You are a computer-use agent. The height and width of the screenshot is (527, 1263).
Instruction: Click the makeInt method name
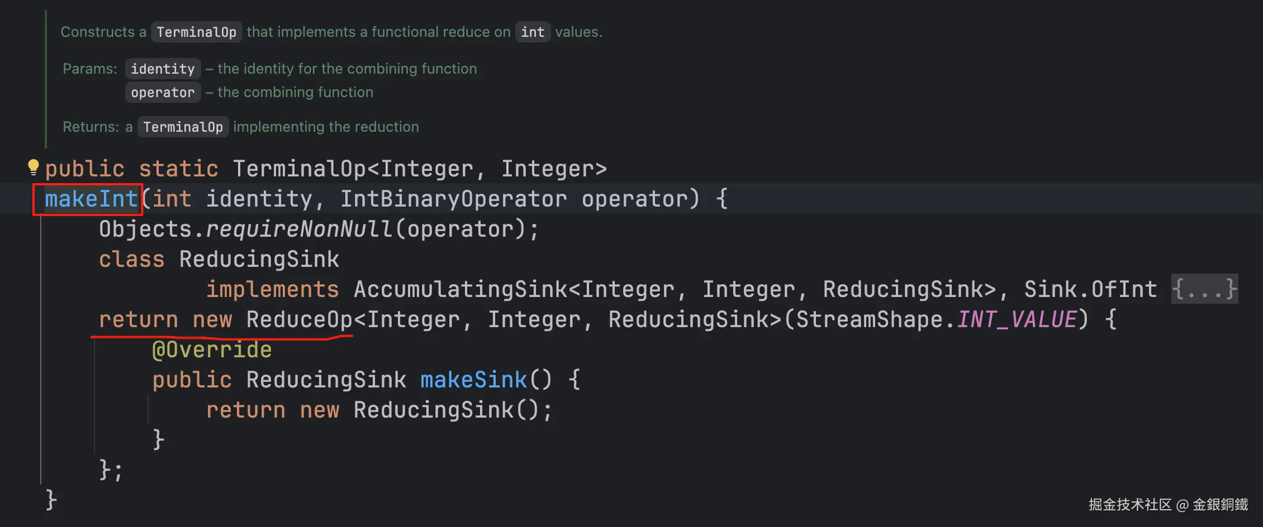click(91, 199)
